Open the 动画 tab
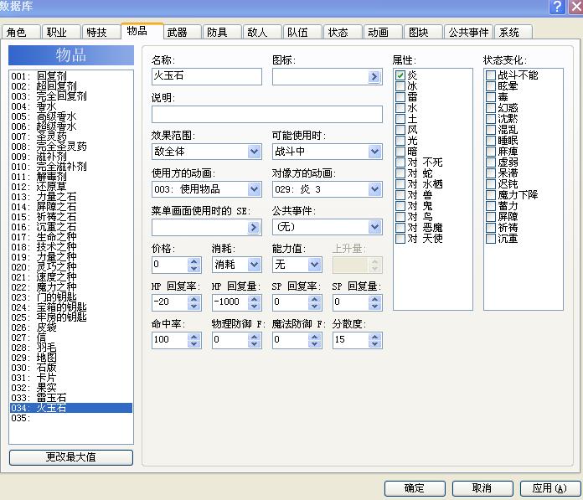Image resolution: width=583 pixels, height=500 pixels. pyautogui.click(x=383, y=33)
